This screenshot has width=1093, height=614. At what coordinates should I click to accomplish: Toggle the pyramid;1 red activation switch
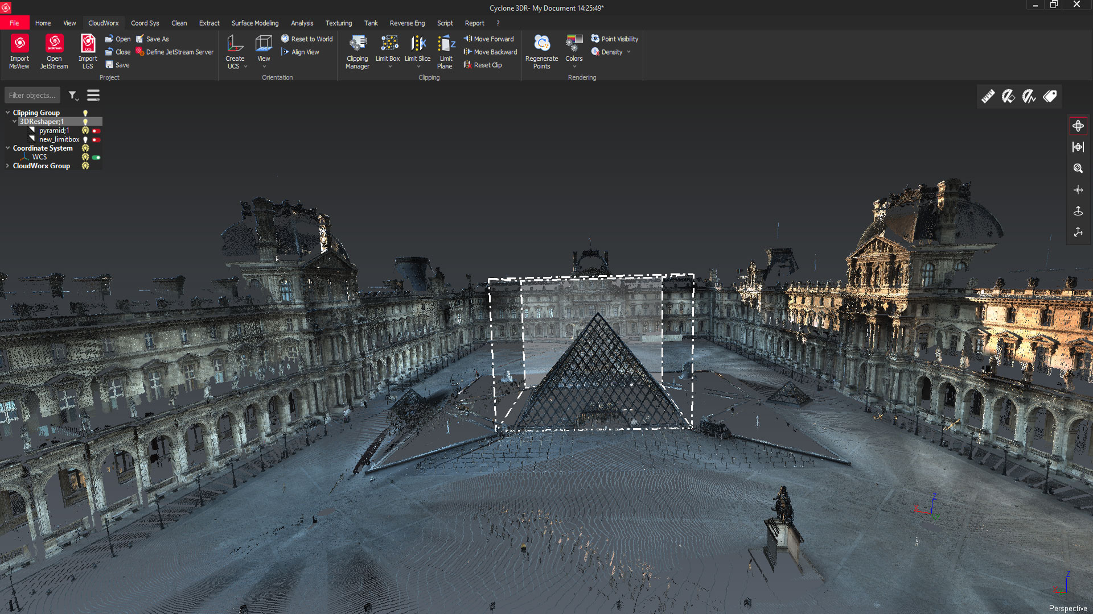pyautogui.click(x=96, y=131)
